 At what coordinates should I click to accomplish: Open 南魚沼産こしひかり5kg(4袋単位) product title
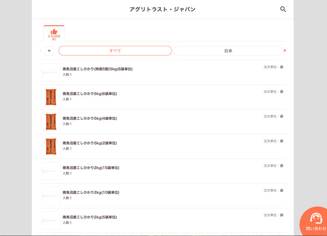[x=89, y=118]
